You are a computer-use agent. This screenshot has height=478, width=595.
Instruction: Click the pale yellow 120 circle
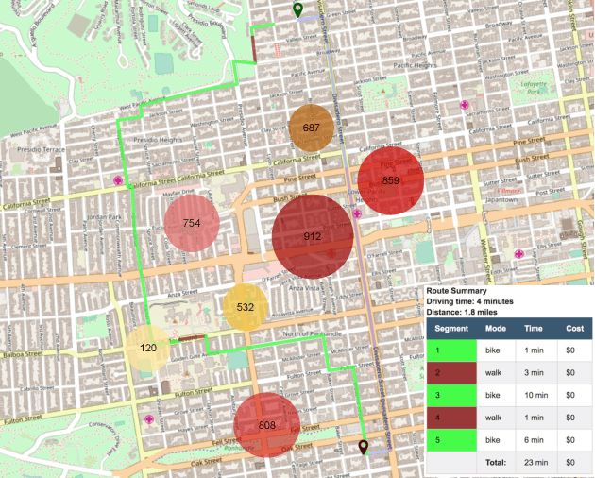click(x=147, y=349)
